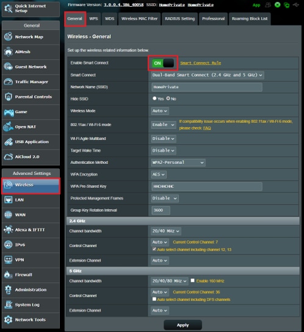This screenshot has height=332, width=304.
Task: Open Wireless MAC Filter tab
Action: pos(140,19)
